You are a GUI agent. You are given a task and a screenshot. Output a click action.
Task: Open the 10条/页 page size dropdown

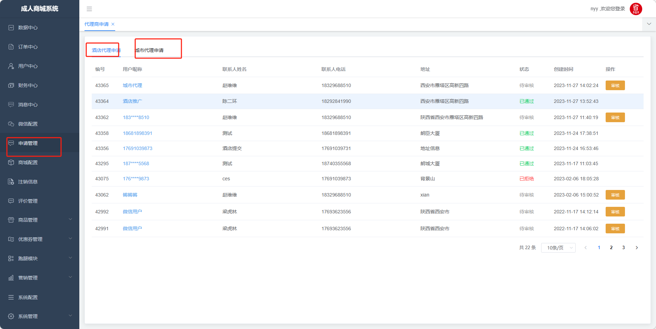(x=558, y=248)
